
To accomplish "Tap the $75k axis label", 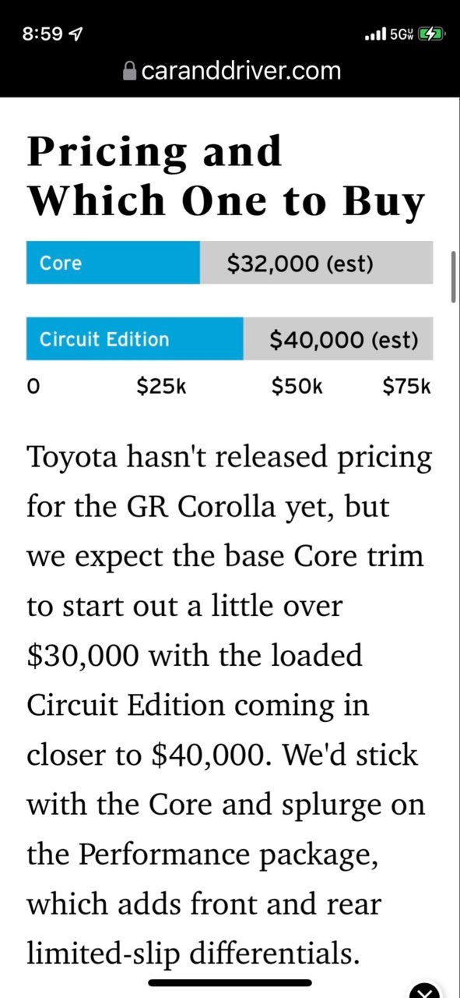I will (406, 386).
